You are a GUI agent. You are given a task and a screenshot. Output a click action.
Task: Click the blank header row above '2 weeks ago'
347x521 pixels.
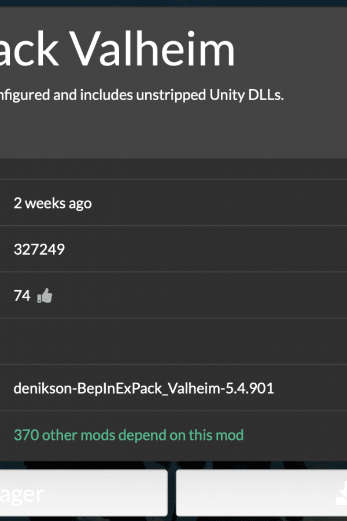point(173,169)
